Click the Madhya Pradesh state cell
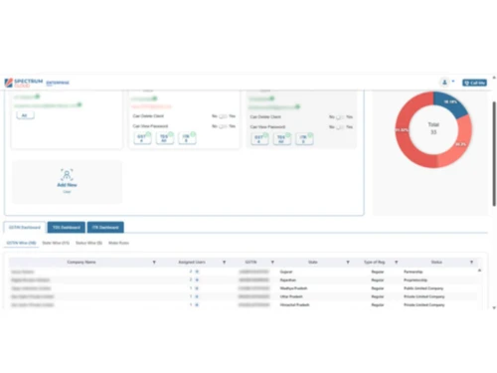The image size is (497, 373). click(293, 288)
